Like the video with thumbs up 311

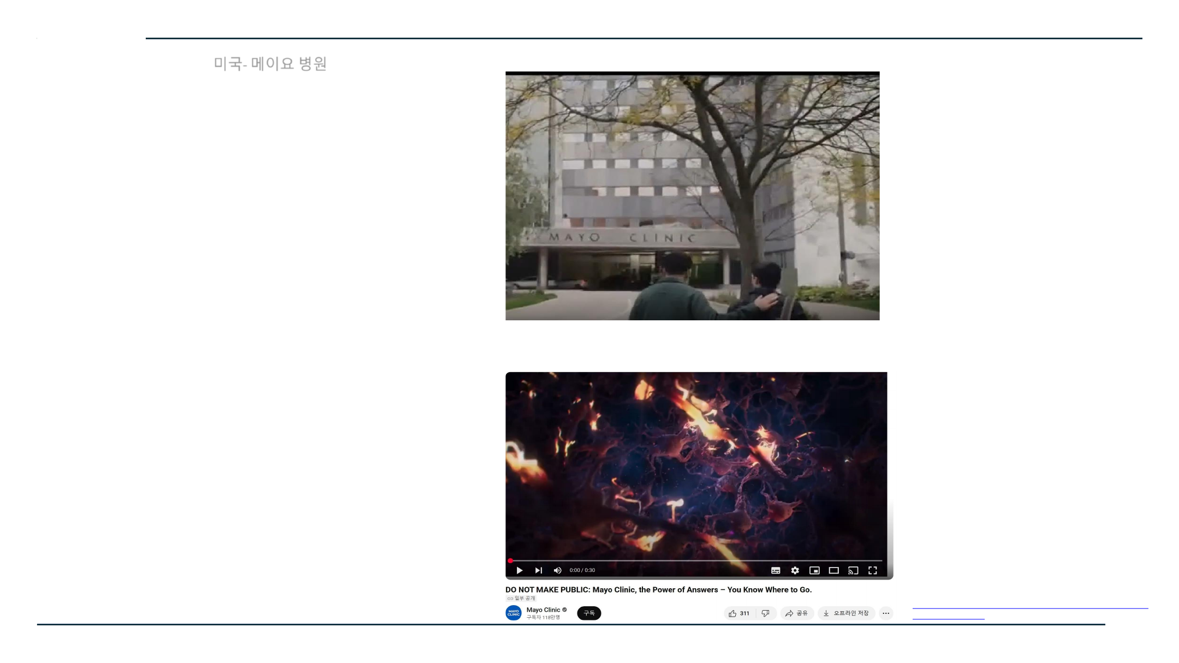(x=740, y=613)
